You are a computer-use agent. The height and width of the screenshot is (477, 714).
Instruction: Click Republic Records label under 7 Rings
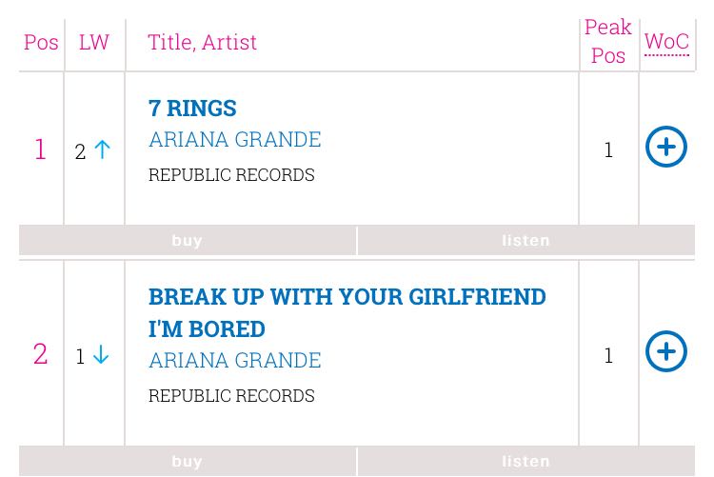point(231,175)
